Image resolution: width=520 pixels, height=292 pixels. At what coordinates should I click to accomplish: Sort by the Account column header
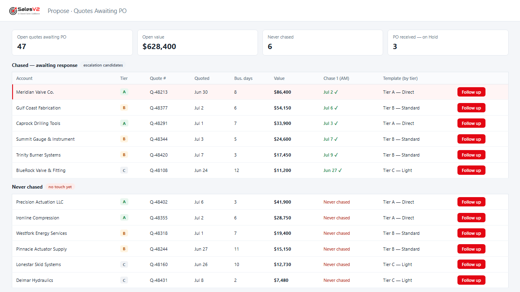(x=24, y=78)
